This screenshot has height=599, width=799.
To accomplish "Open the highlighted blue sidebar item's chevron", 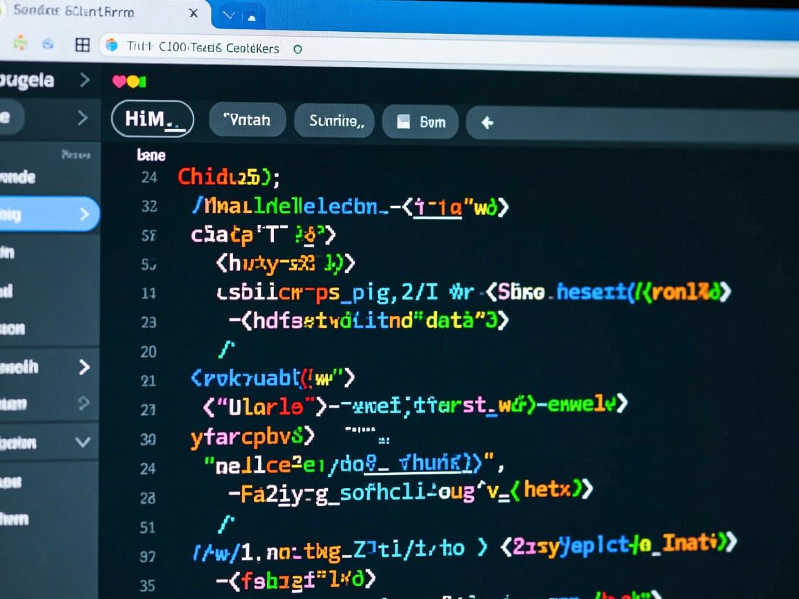I will click(x=85, y=214).
